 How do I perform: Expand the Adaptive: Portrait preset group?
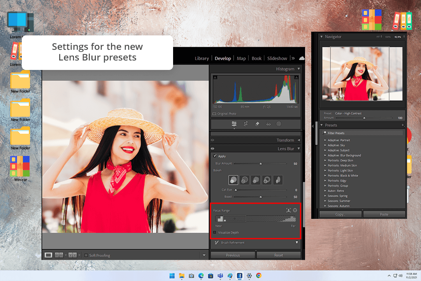click(325, 140)
